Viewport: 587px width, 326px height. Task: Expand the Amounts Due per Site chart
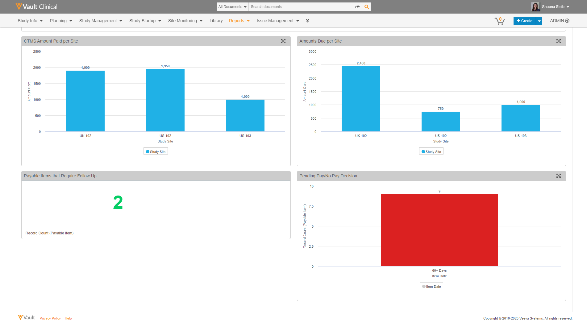(x=558, y=41)
